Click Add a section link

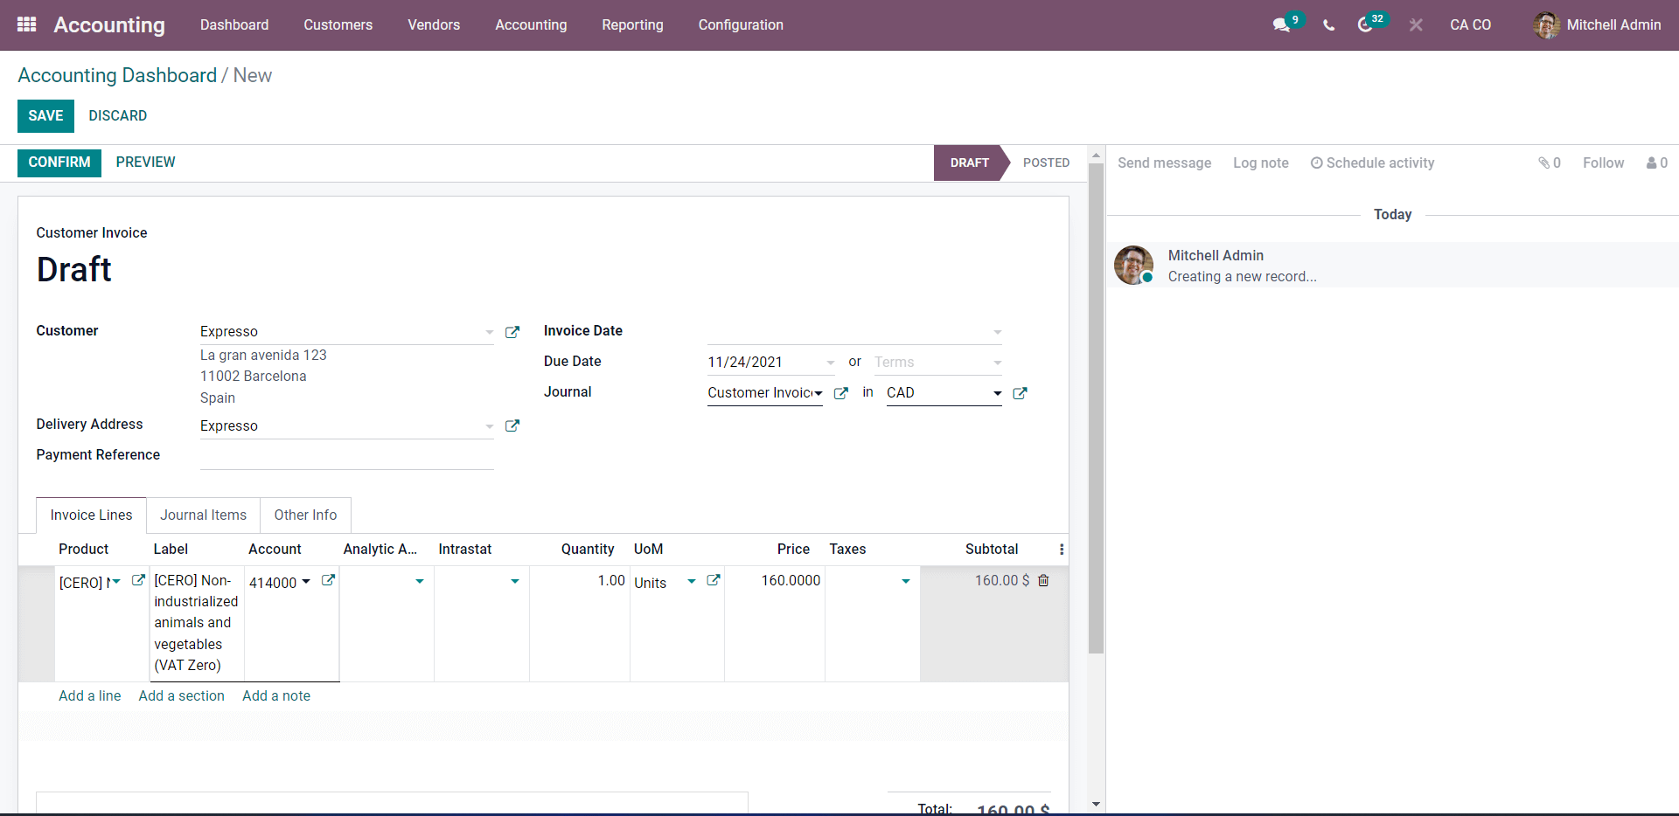point(181,696)
